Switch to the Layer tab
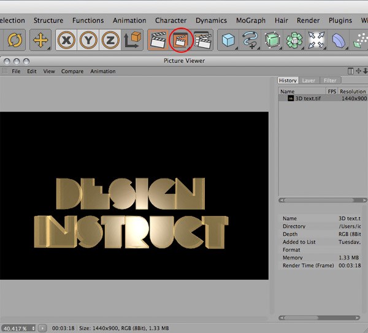Image resolution: width=368 pixels, height=333 pixels. 309,80
